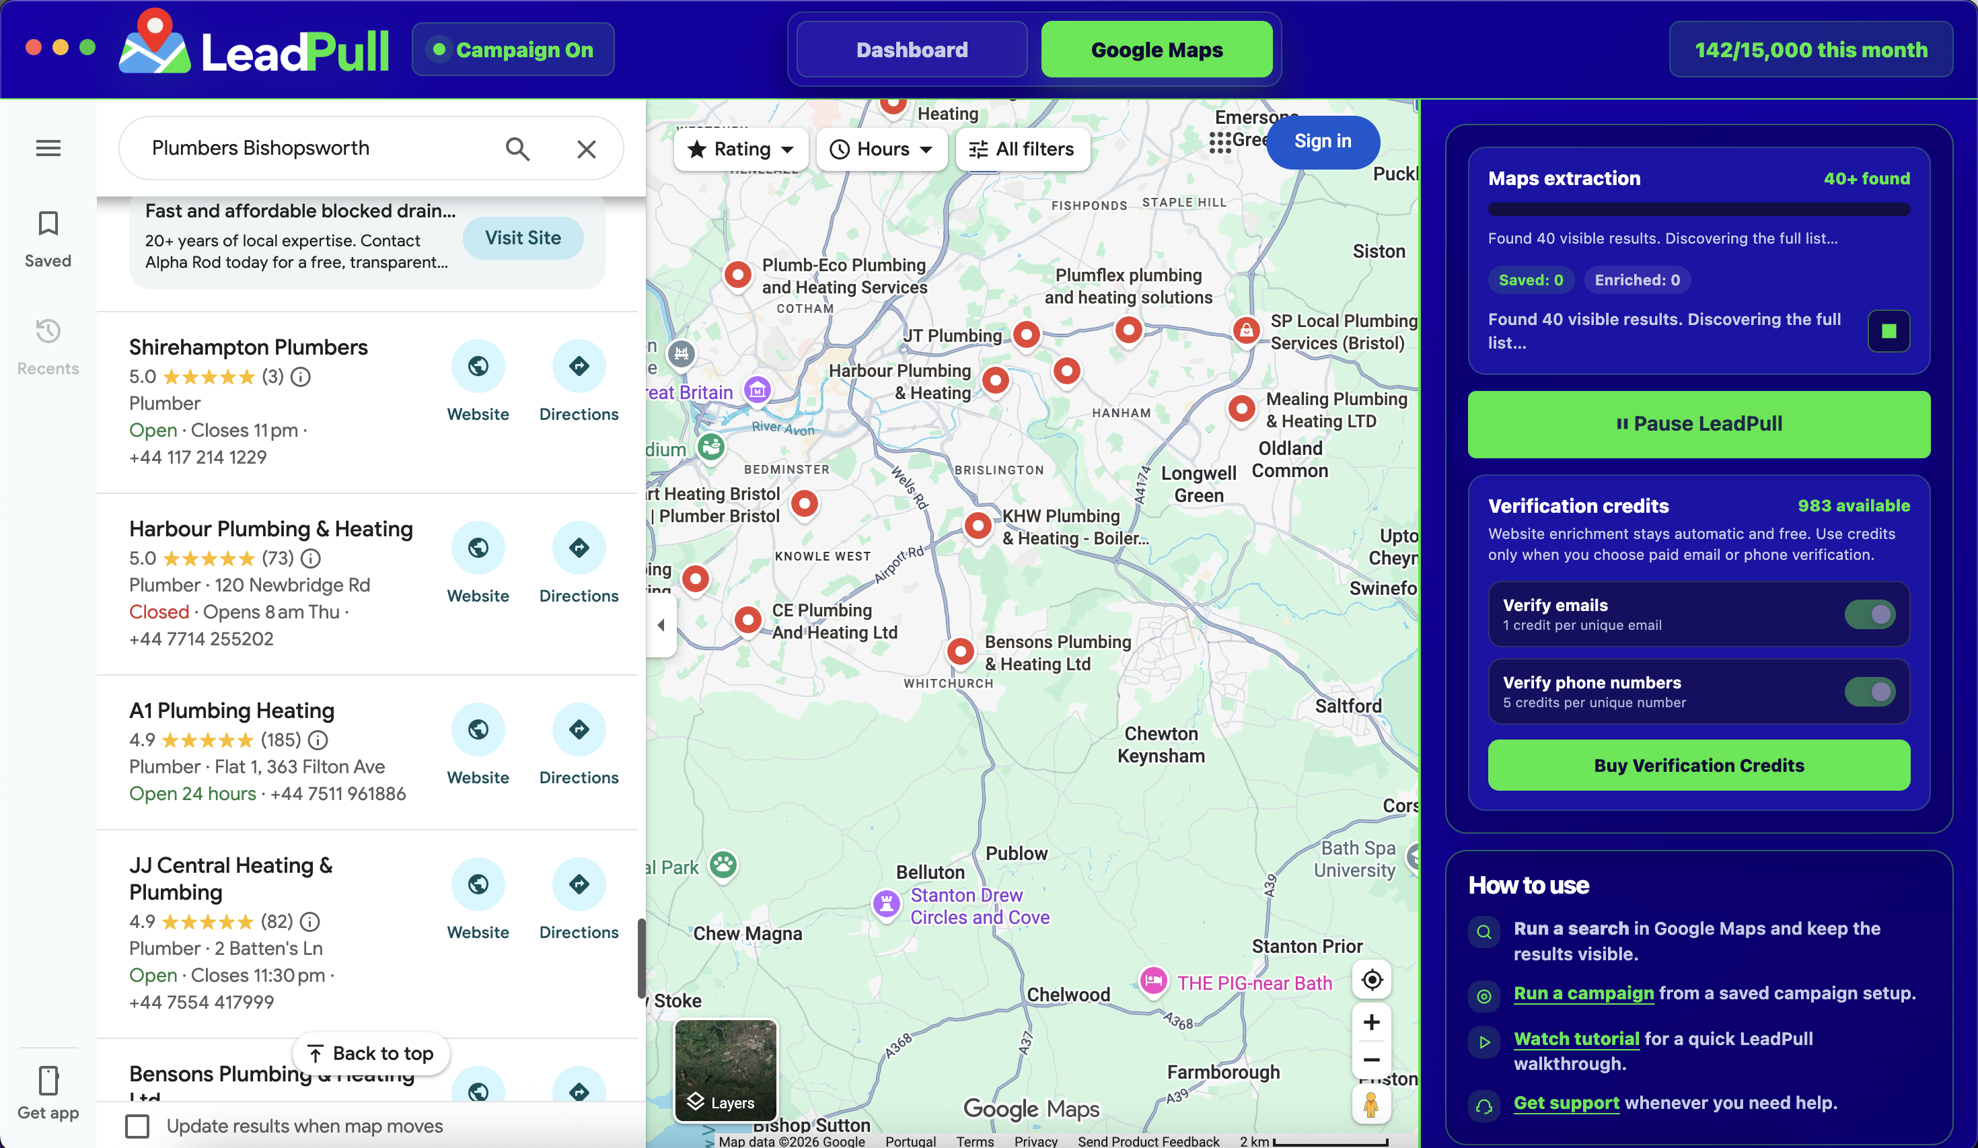Screen dimensions: 1978x1148
Task: Click Visit Site for Alpha Rod ad
Action: pos(523,238)
